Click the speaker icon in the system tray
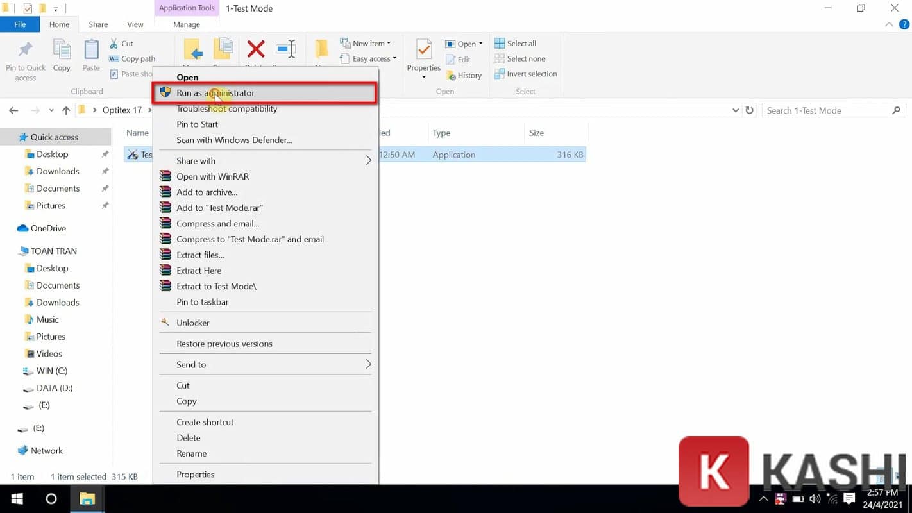The height and width of the screenshot is (513, 912). (x=815, y=499)
